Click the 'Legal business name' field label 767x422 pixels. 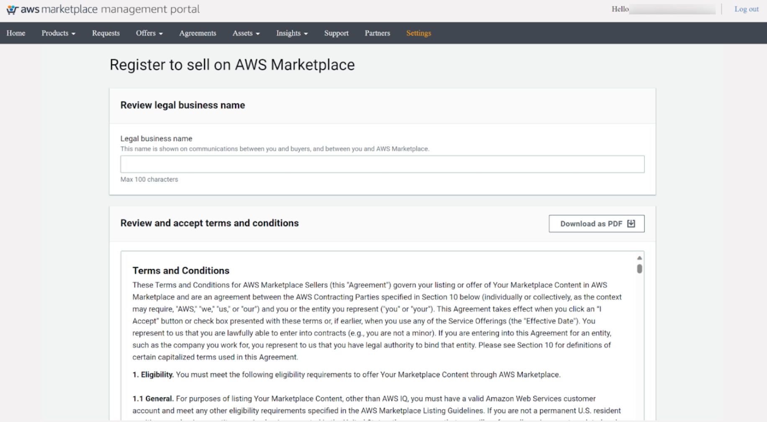click(156, 139)
